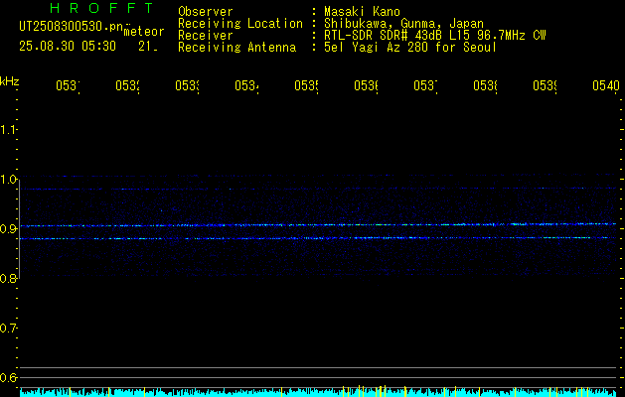Select the filename UT2508300530.pn
625x397 pixels.
pyautogui.click(x=71, y=27)
